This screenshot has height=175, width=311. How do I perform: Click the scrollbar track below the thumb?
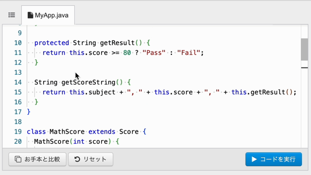[304, 107]
